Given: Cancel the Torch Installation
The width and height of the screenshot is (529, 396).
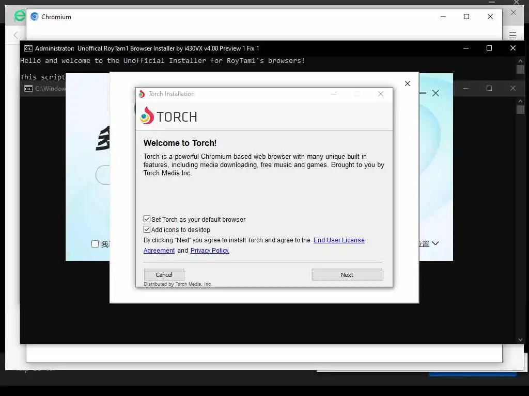Looking at the screenshot, I should (x=164, y=275).
